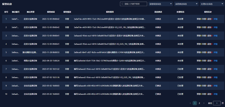Screen dimensions: 225x107
Task: Select page 1 in pagination
Action: tap(195, 103)
